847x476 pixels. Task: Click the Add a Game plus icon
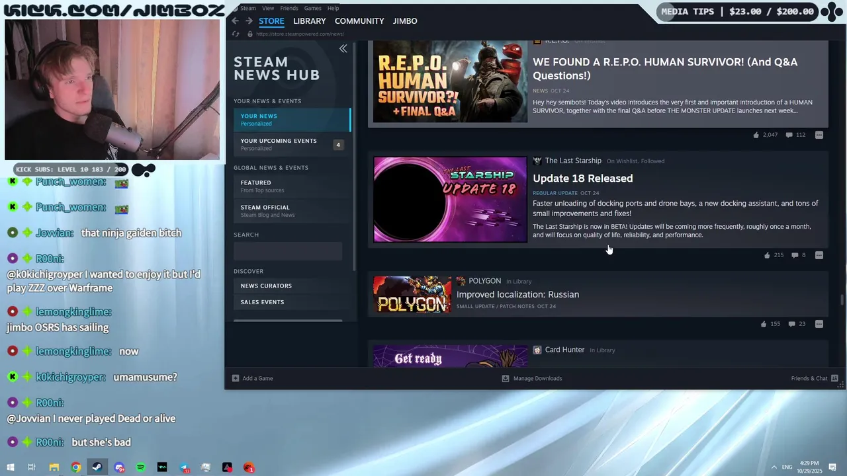coord(236,378)
